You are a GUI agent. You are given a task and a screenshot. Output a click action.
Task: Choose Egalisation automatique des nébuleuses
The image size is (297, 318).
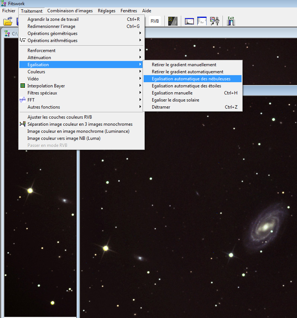pyautogui.click(x=192, y=79)
